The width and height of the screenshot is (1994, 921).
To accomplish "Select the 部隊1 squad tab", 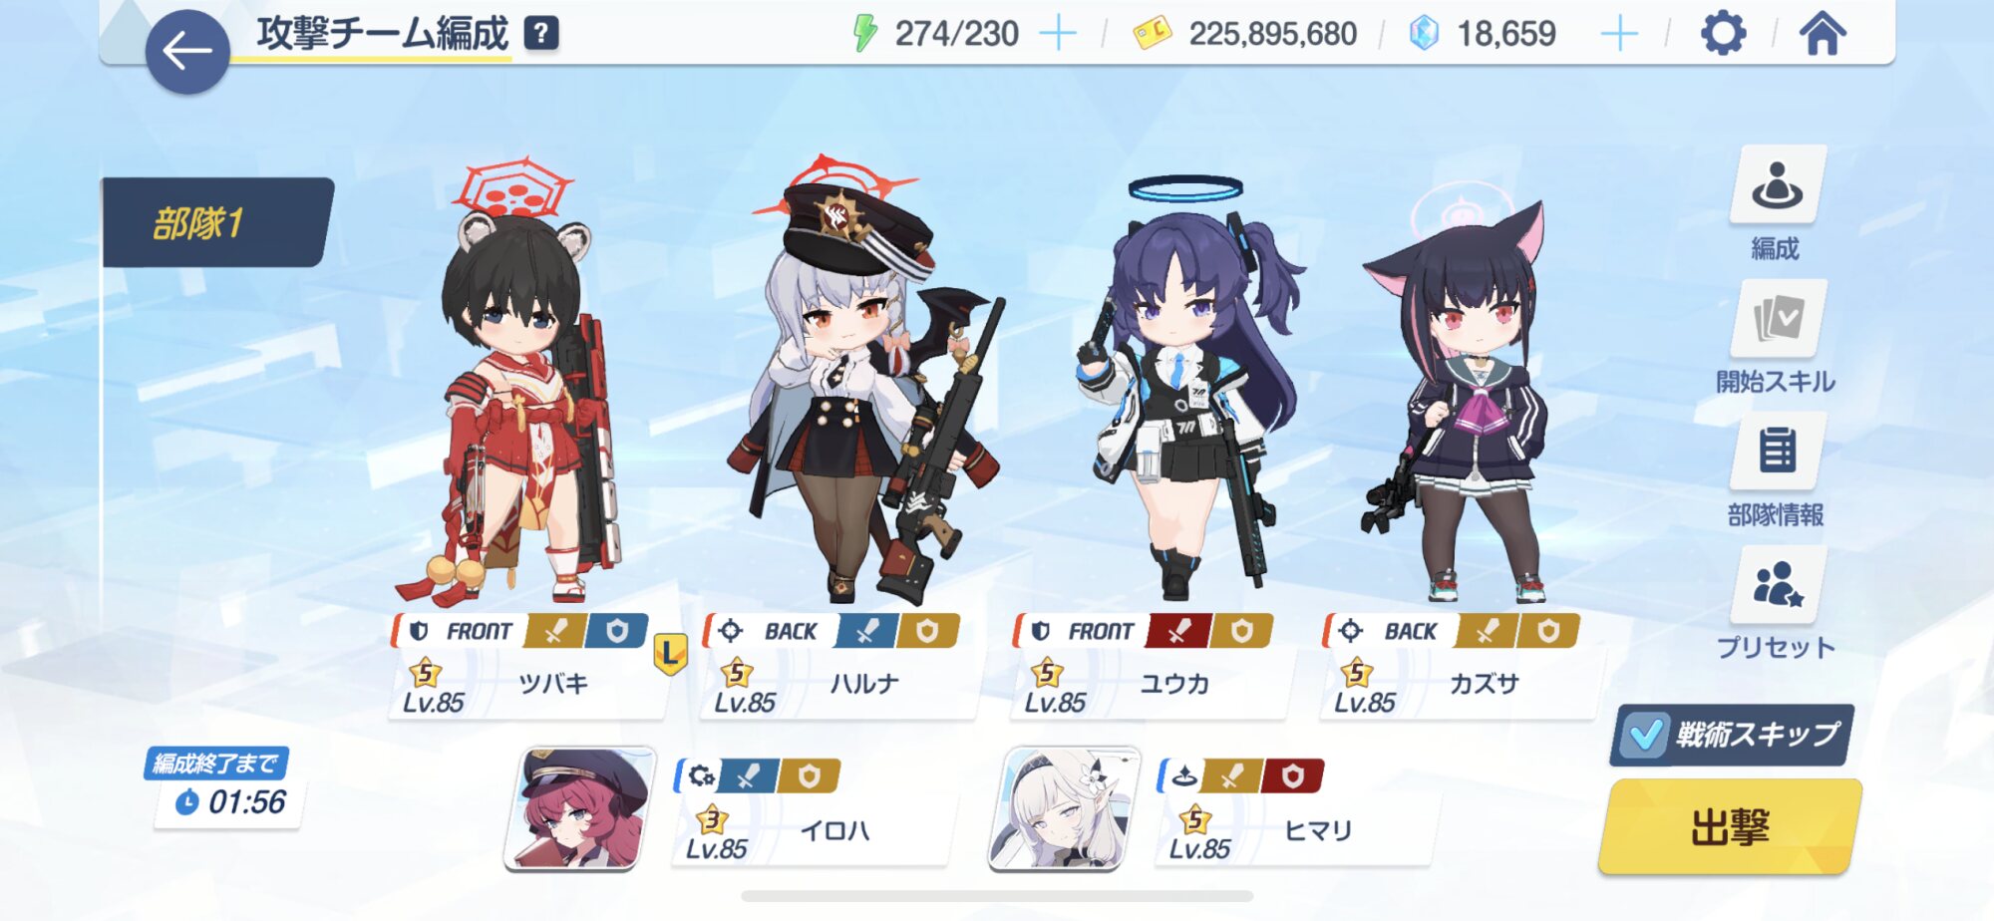I will point(217,222).
